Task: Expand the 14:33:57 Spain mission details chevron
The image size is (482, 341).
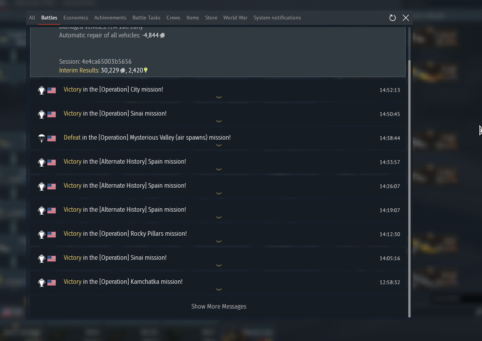Action: point(219,169)
